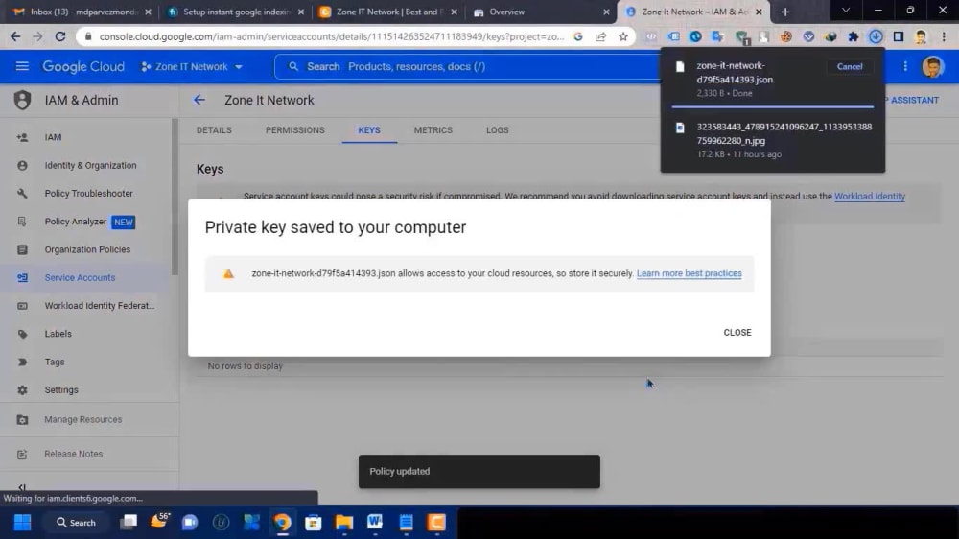Screen dimensions: 959x539
Task: Open Release Notes in sidebar
Action: [x=74, y=454]
